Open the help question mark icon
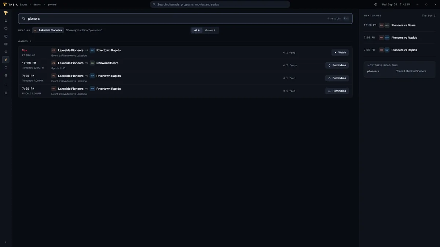Image resolution: width=440 pixels, height=247 pixels. tap(376, 4)
